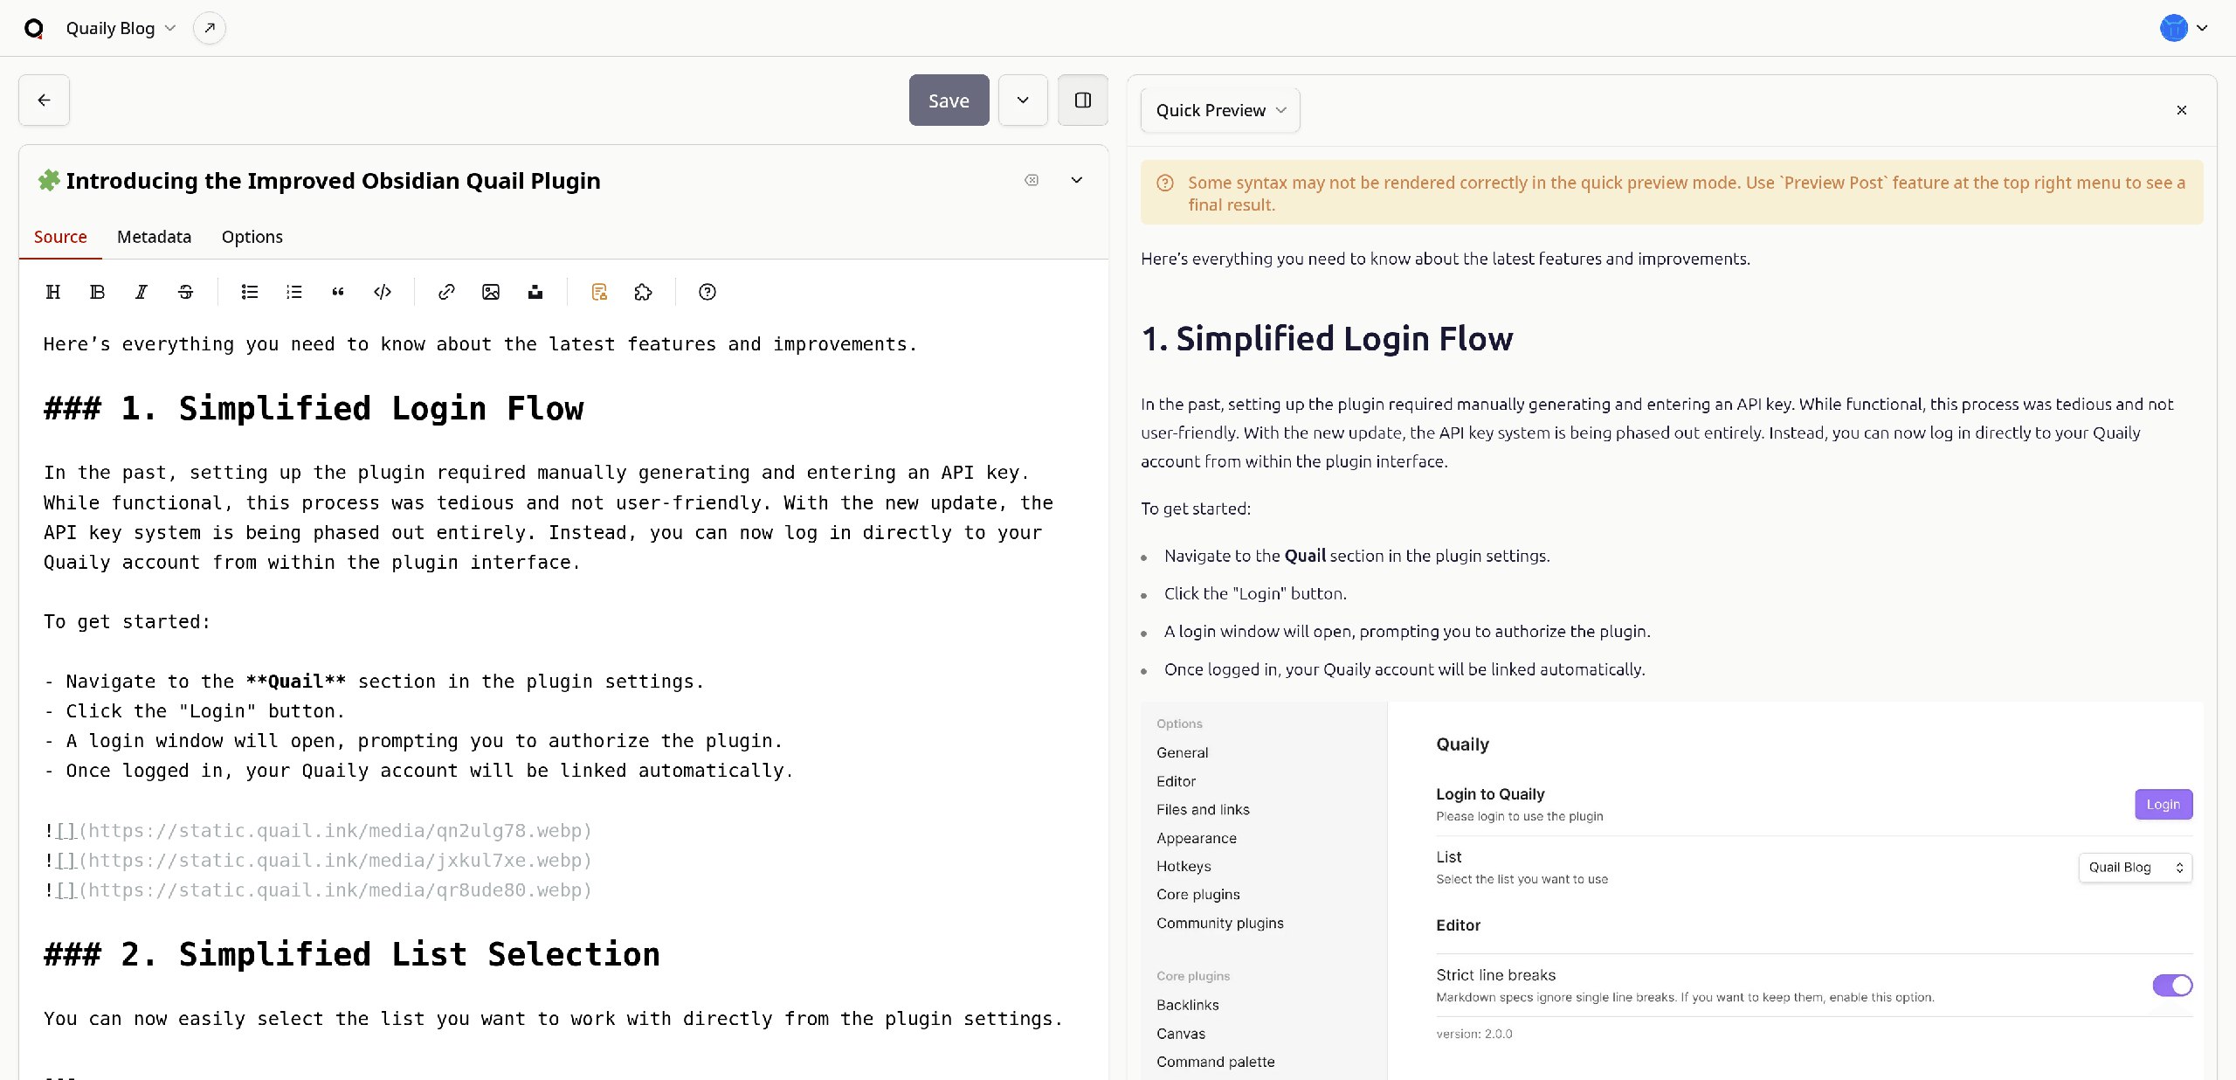Viewport: 2236px width, 1080px height.
Task: Insert a blockquote
Action: point(338,292)
